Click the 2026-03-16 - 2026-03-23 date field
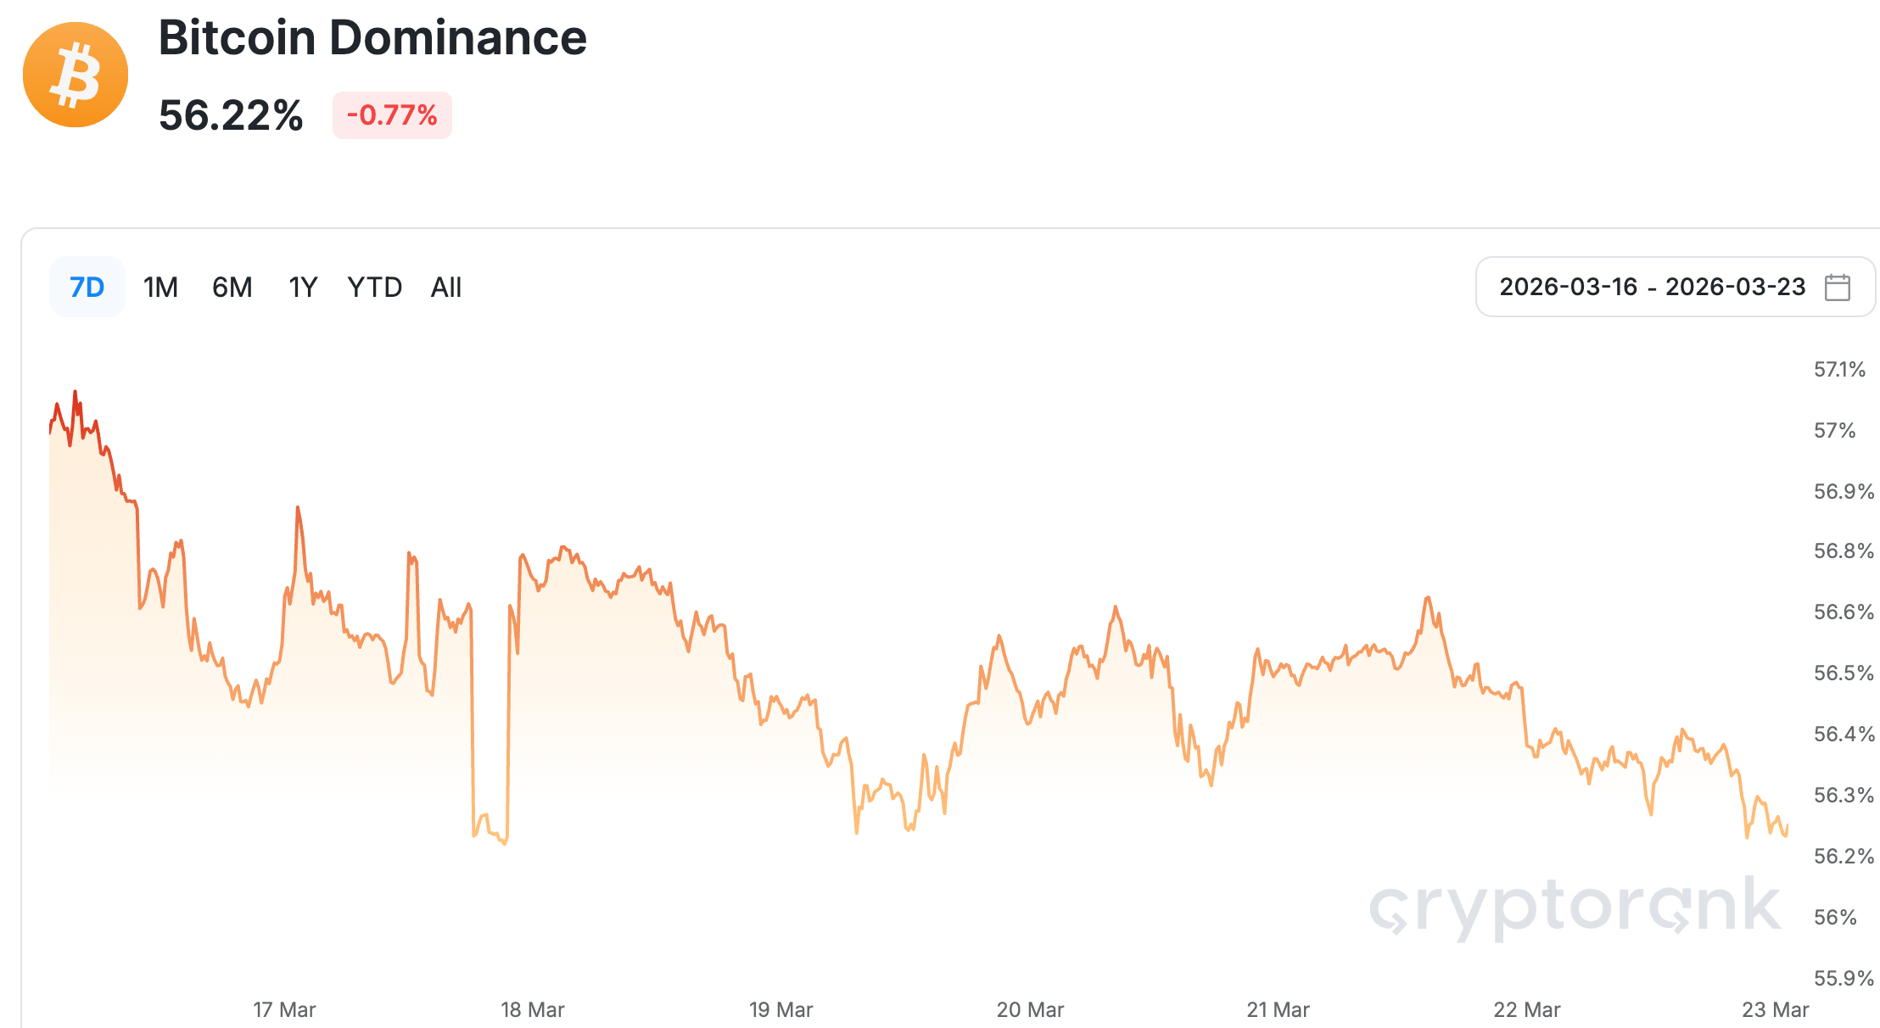 click(1651, 287)
